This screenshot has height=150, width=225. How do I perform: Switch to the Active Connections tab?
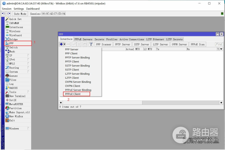pyautogui.click(x=132, y=39)
